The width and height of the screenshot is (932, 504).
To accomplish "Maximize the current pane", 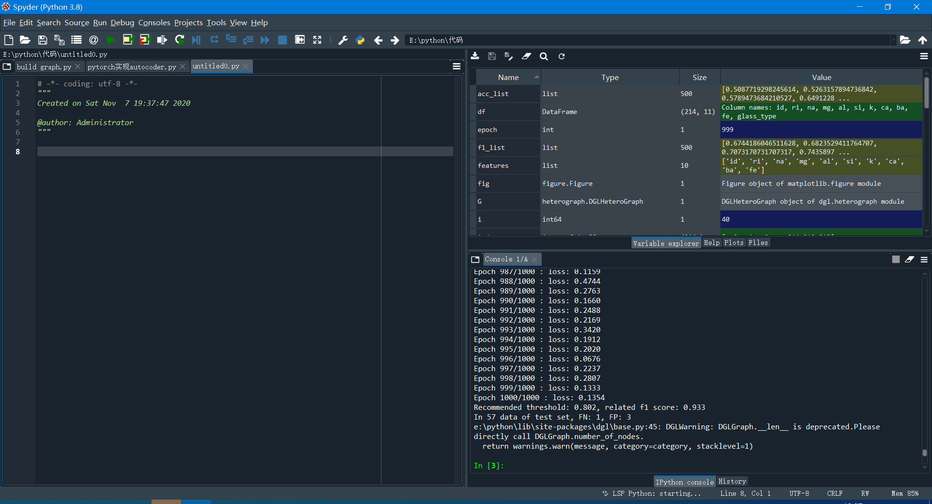I will coord(300,40).
